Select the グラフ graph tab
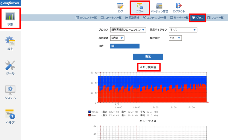 198,18
